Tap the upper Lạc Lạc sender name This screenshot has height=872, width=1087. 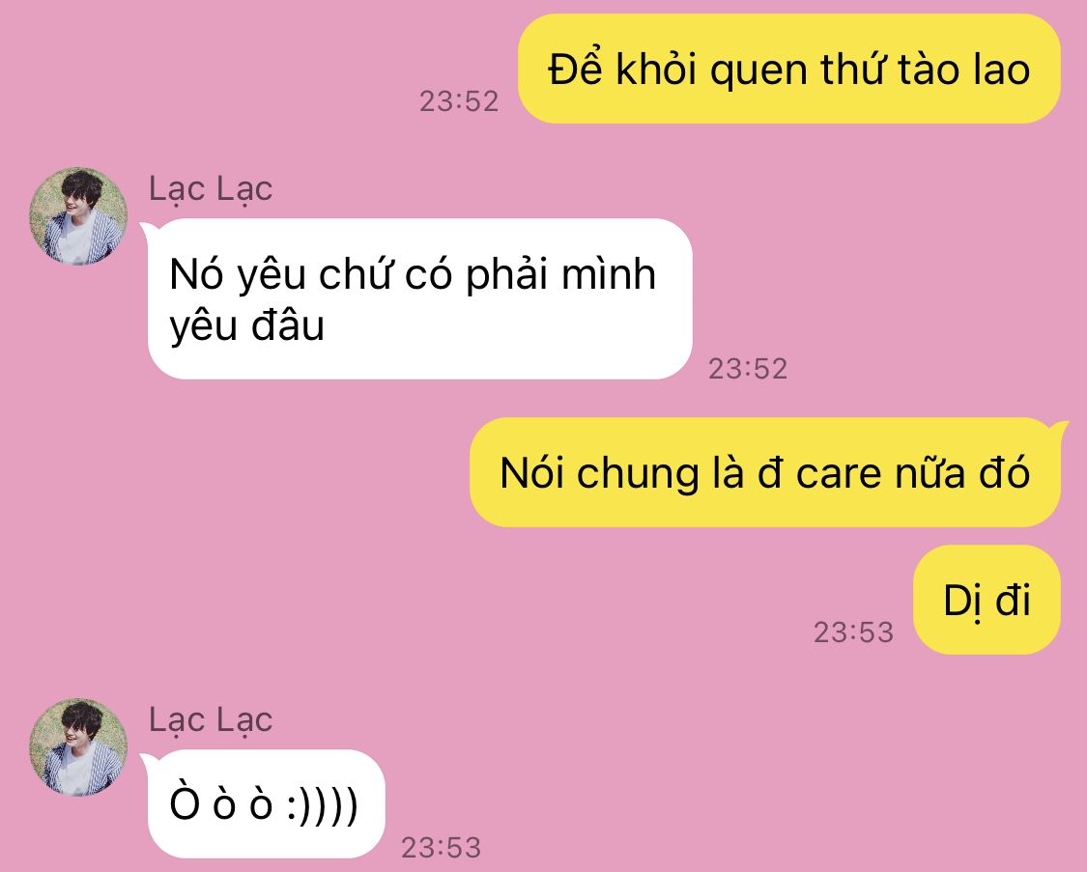(211, 189)
